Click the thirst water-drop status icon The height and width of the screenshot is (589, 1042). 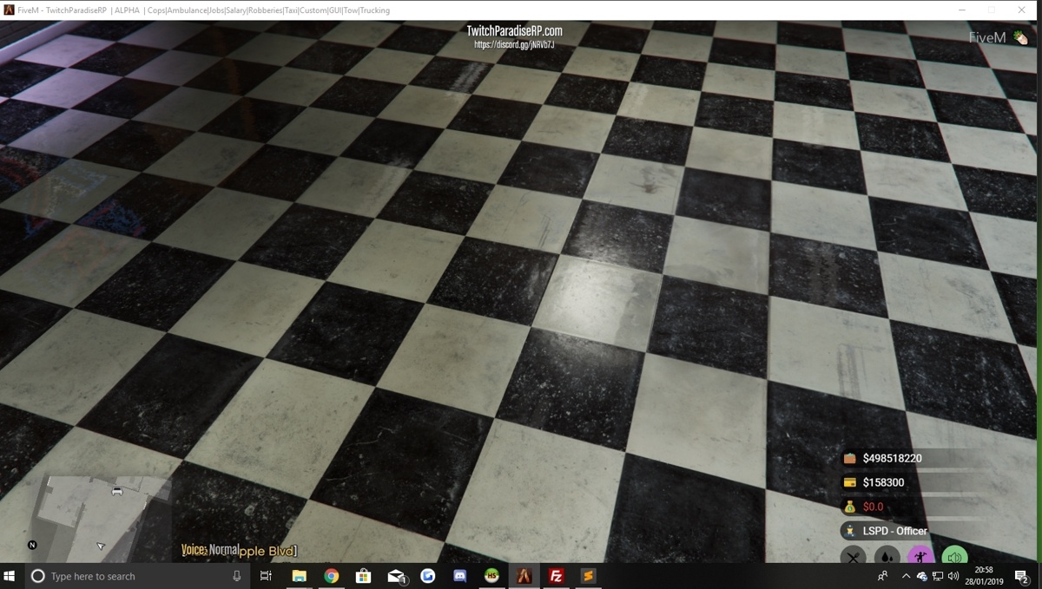click(x=887, y=556)
